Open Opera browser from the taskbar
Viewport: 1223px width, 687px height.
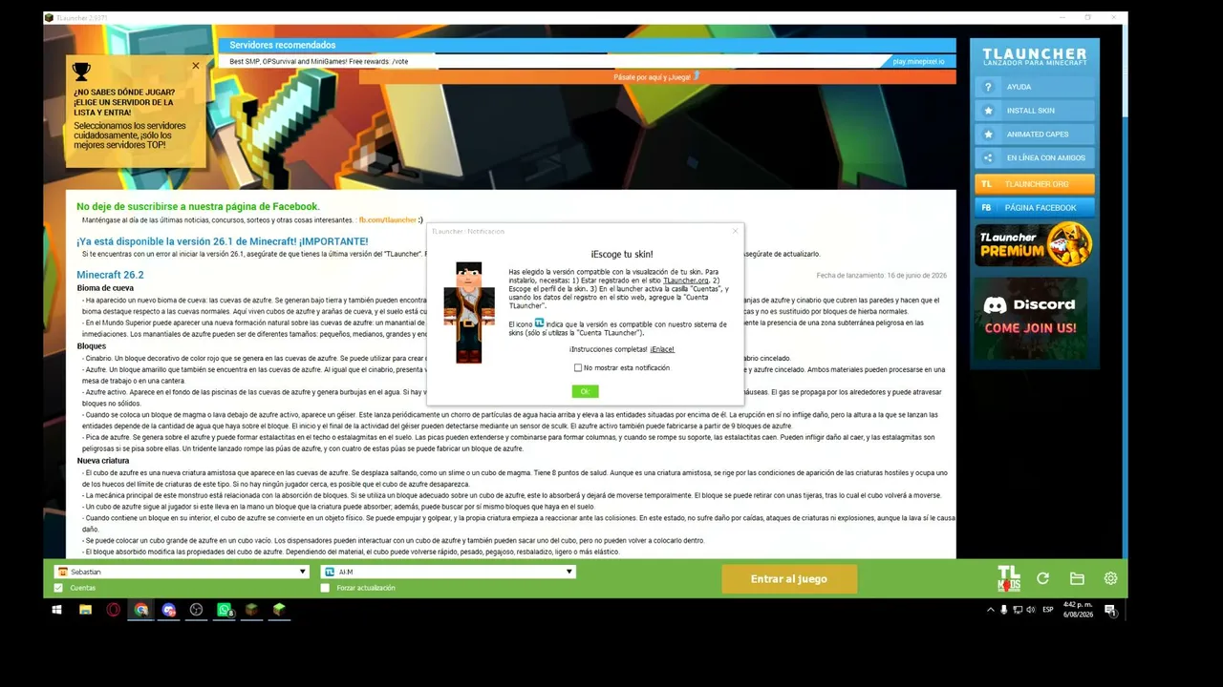click(114, 610)
